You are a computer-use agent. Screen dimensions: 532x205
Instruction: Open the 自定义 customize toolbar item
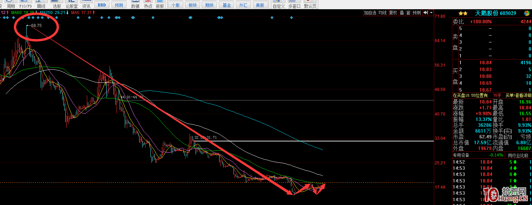pyautogui.click(x=279, y=4)
